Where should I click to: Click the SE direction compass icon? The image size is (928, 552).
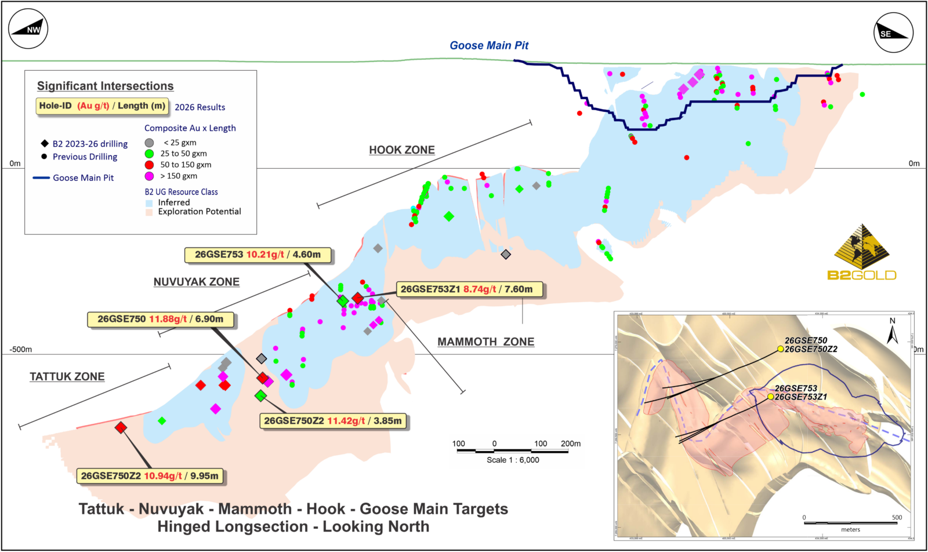[893, 32]
